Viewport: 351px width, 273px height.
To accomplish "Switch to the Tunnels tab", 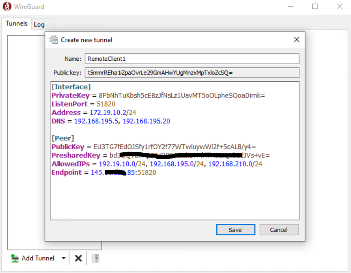I will pyautogui.click(x=17, y=24).
